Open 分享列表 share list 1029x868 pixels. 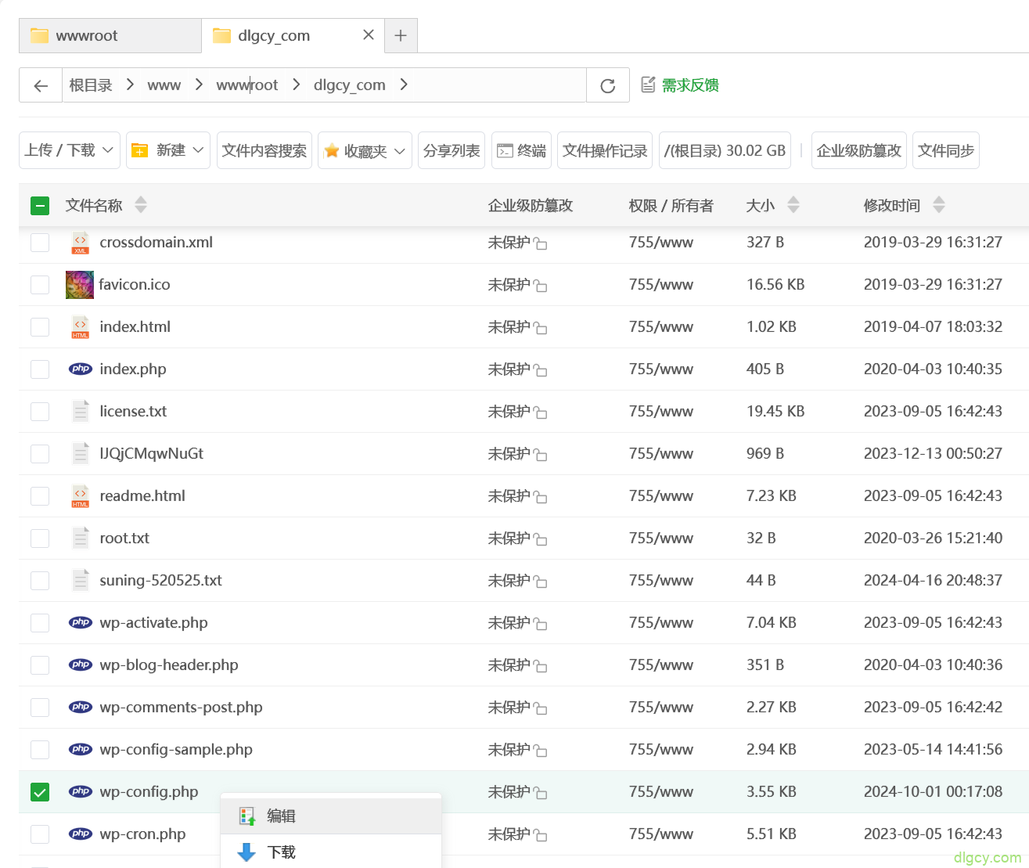point(452,150)
